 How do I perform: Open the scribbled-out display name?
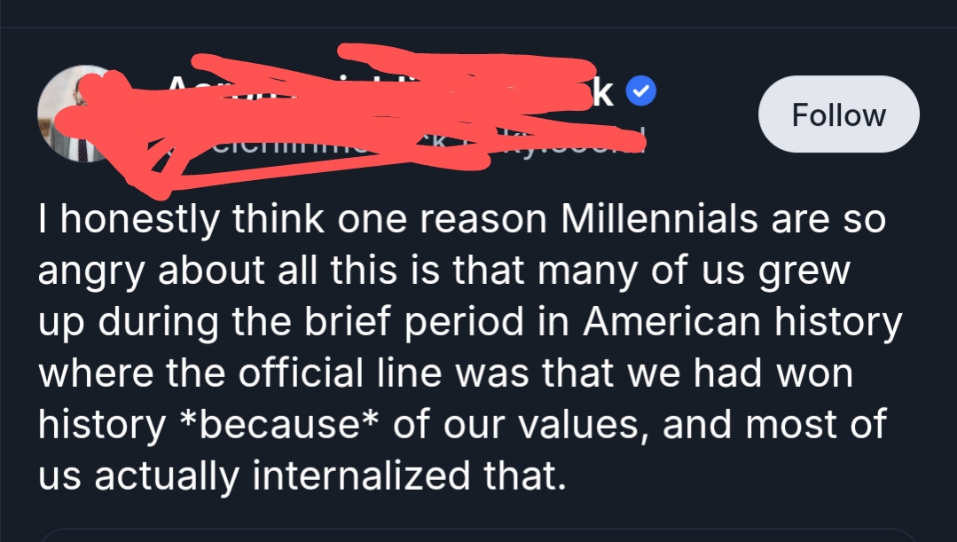click(x=355, y=89)
